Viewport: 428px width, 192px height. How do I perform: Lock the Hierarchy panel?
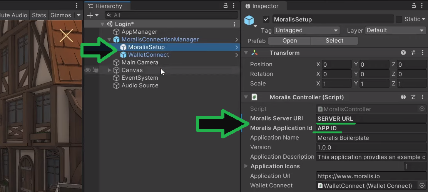226,6
